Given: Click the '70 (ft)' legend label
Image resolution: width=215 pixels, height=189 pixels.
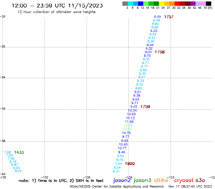Looking at the screenshot, I should click(208, 8).
